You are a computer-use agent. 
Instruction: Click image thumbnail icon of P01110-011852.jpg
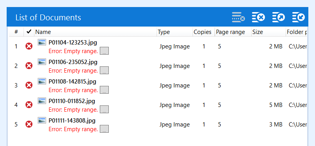click(x=42, y=101)
